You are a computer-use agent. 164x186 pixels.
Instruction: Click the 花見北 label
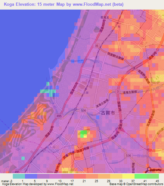105,18
